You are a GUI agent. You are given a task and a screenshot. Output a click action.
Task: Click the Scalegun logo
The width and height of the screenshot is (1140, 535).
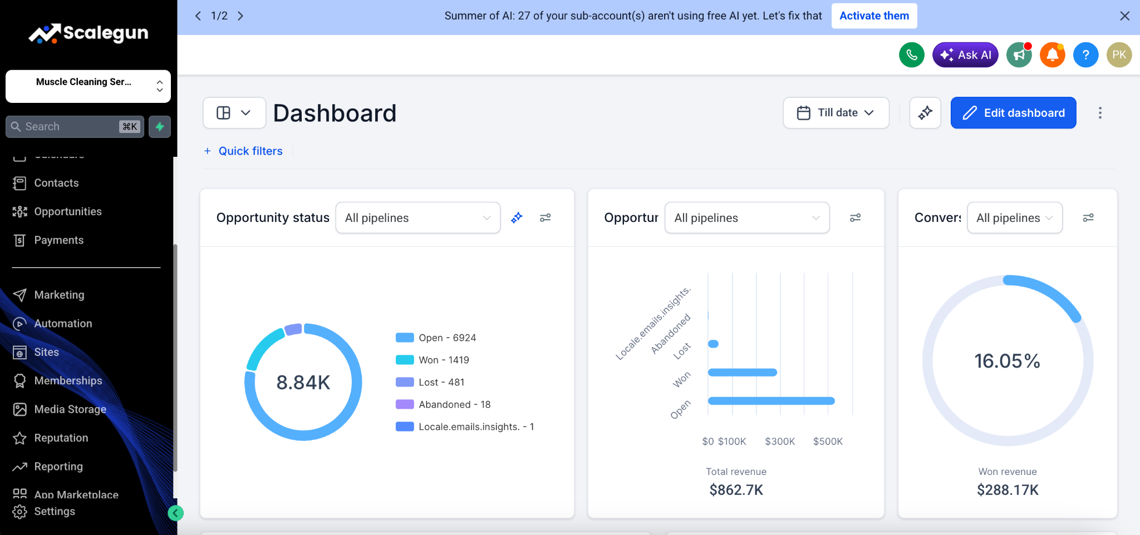(x=89, y=33)
